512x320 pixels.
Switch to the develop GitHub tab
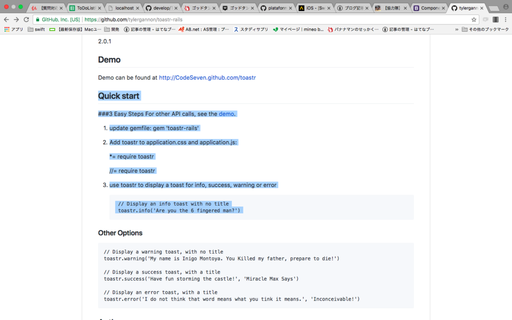(162, 8)
